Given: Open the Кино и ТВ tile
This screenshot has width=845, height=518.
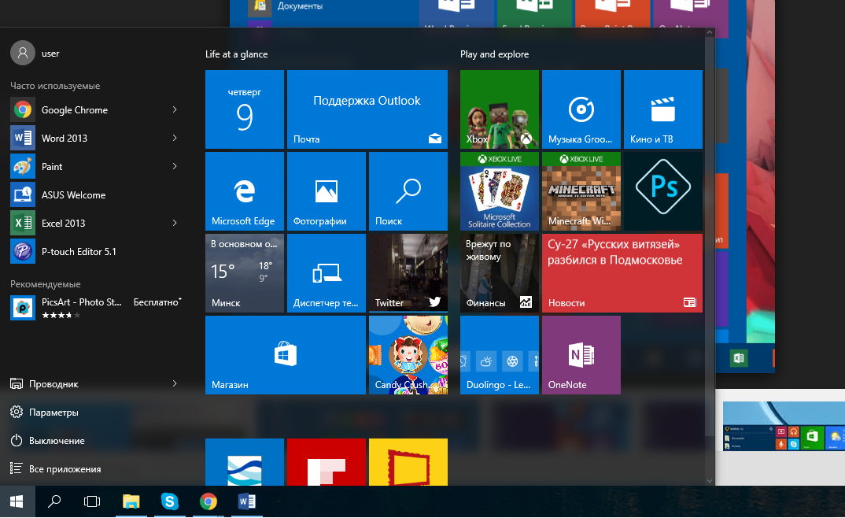Looking at the screenshot, I should click(x=663, y=109).
